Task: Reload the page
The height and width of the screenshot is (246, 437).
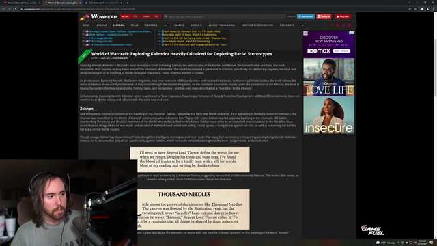Action: pos(15,9)
